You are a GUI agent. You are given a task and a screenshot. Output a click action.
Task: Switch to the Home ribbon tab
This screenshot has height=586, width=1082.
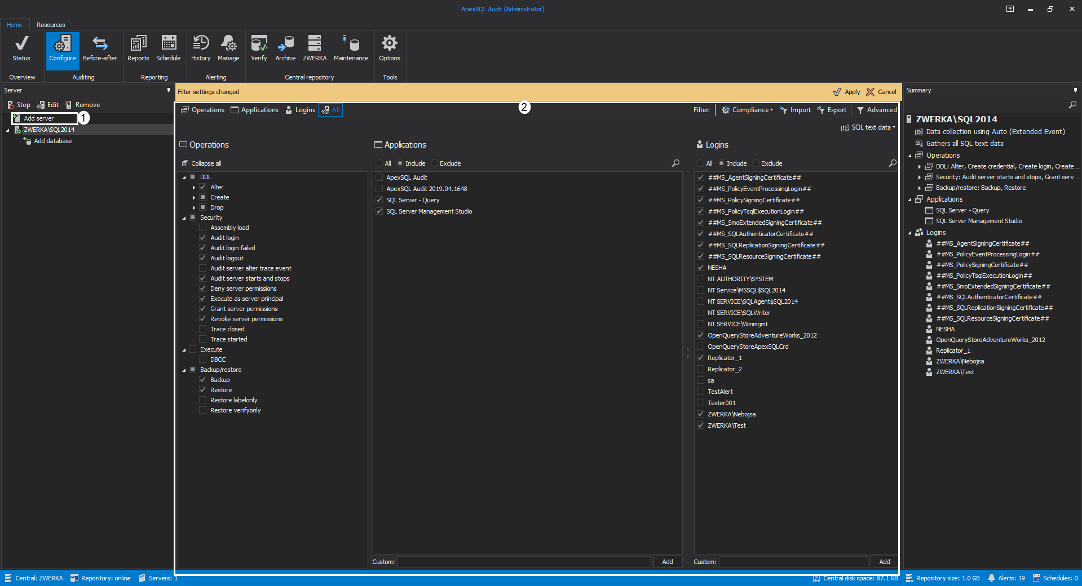(x=15, y=25)
